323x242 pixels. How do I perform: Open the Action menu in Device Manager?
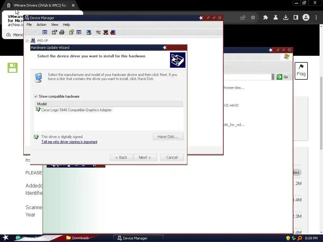[x=41, y=25]
